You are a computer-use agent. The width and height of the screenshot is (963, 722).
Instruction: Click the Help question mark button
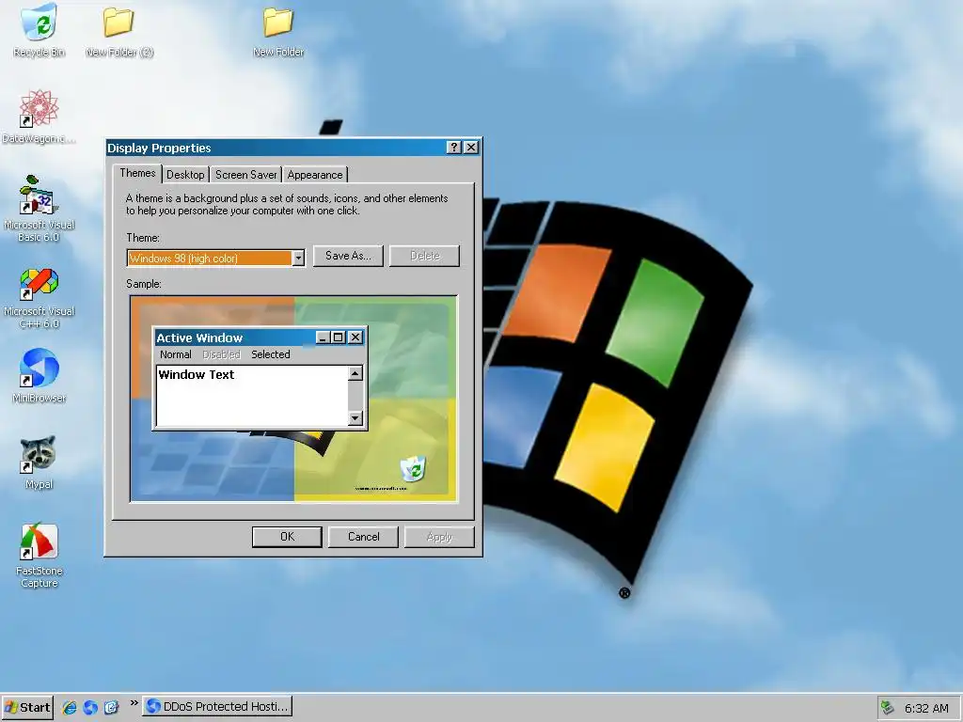453,148
